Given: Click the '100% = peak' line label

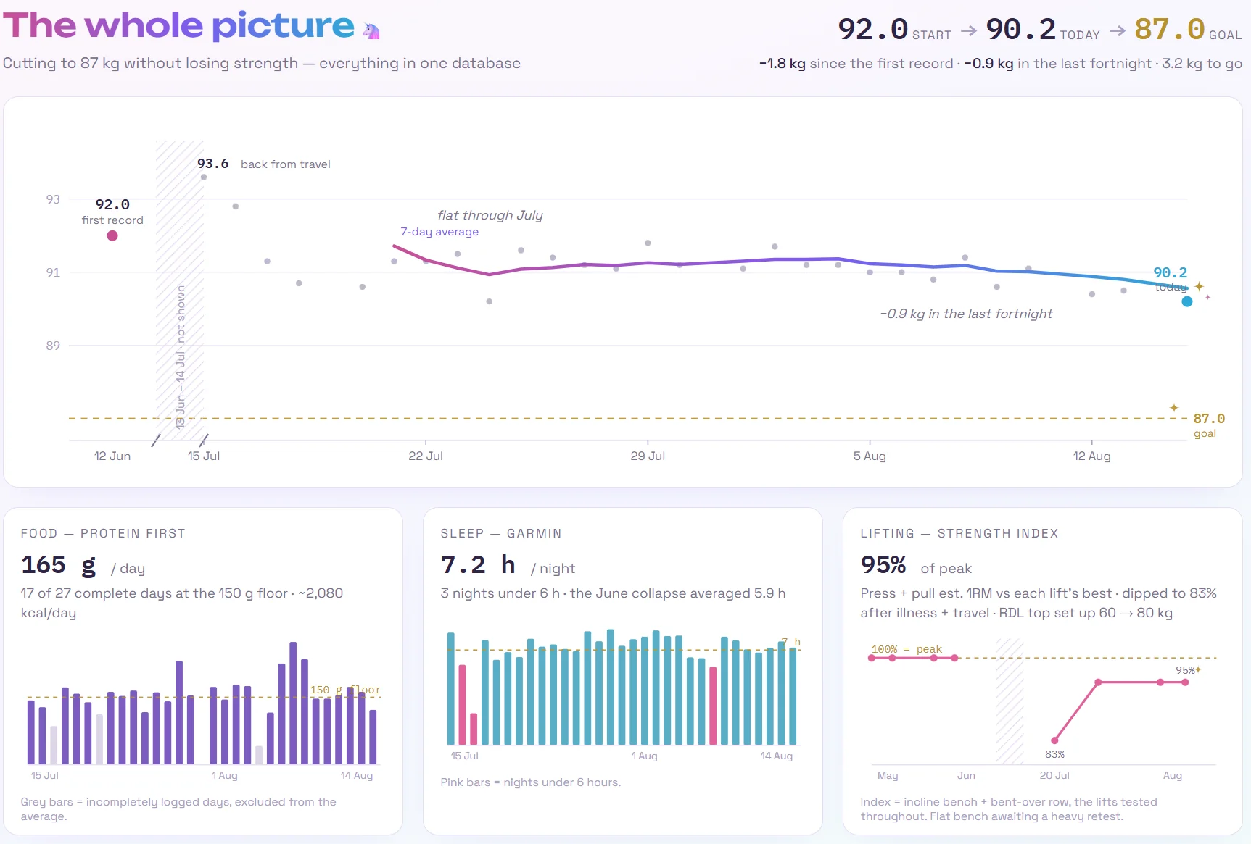Looking at the screenshot, I should pos(907,649).
